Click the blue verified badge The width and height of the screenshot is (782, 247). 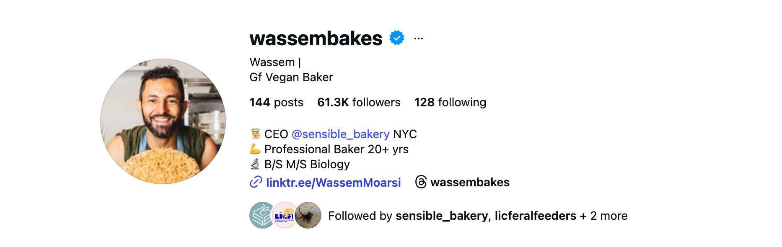[396, 38]
